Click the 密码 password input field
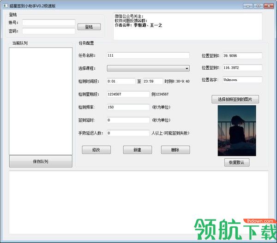 49,31
